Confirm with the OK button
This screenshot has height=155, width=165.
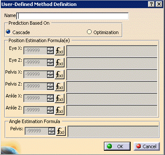pos(117,146)
